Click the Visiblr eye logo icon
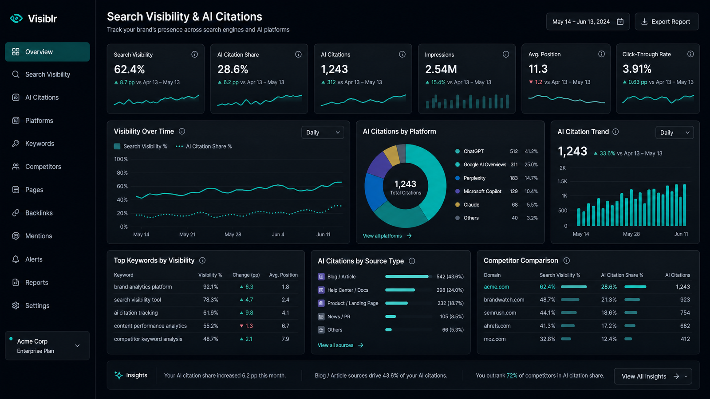This screenshot has height=399, width=710. [16, 19]
